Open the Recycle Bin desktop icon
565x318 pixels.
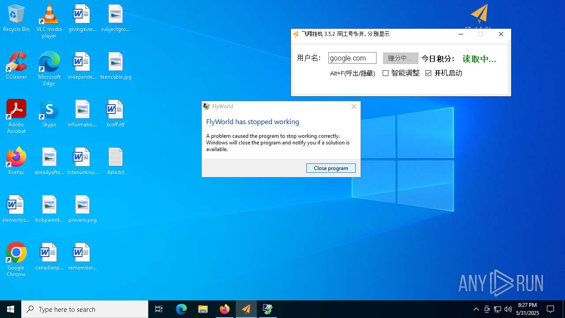click(x=16, y=18)
